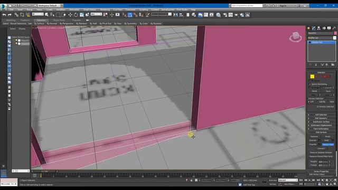Expand the Subdivision Surface rollout
The image size is (338, 190).
click(321, 122)
